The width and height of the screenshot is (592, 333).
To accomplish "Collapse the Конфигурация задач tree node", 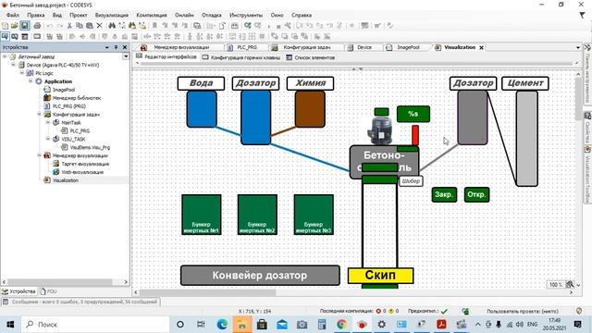I will tap(39, 114).
